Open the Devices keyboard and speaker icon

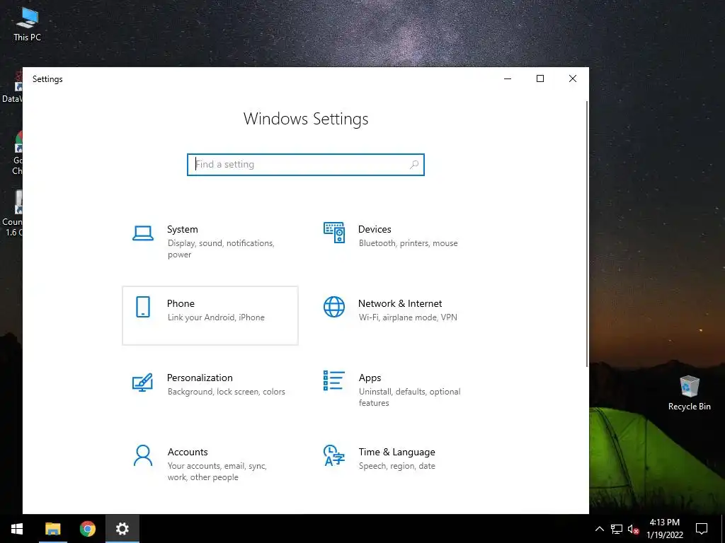click(334, 232)
